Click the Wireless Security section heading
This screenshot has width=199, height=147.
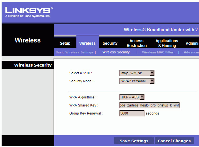click(33, 65)
